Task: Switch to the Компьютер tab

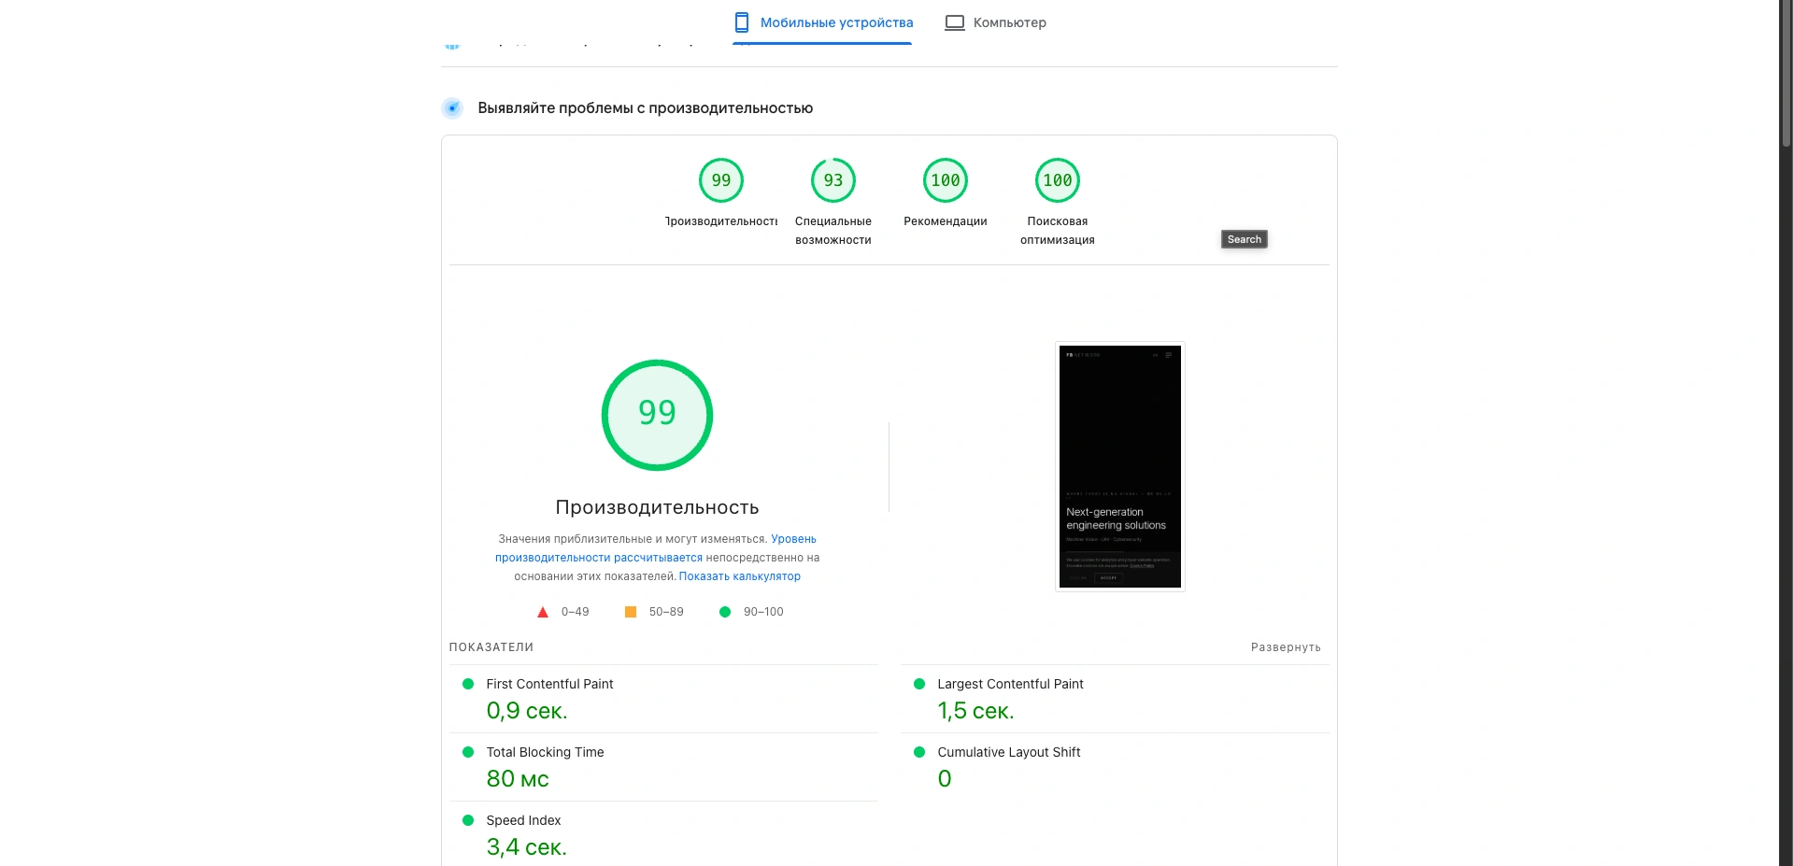Action: pos(995,22)
